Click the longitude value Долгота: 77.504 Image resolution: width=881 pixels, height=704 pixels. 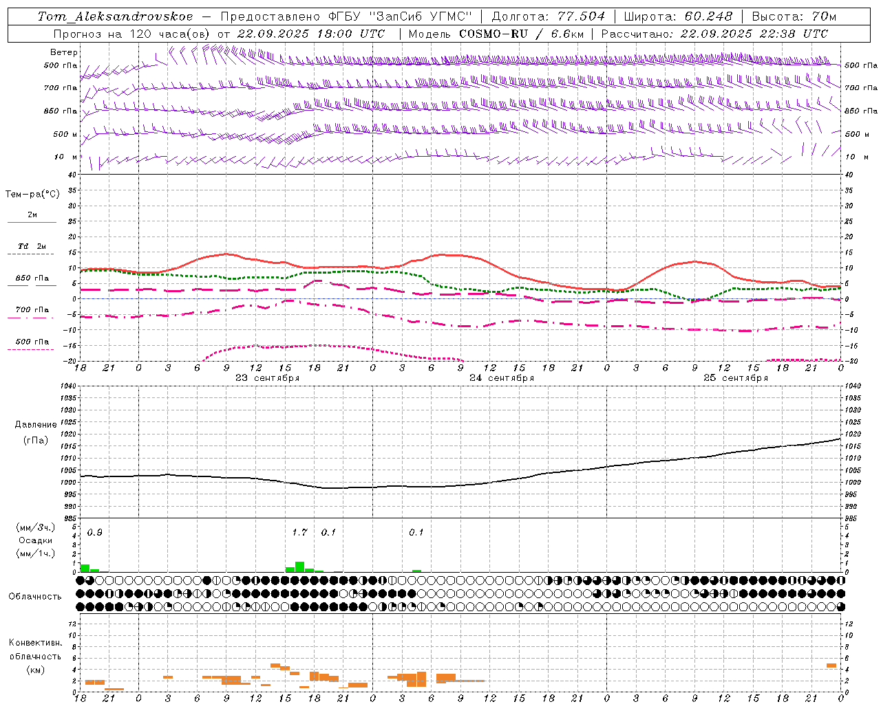click(549, 16)
